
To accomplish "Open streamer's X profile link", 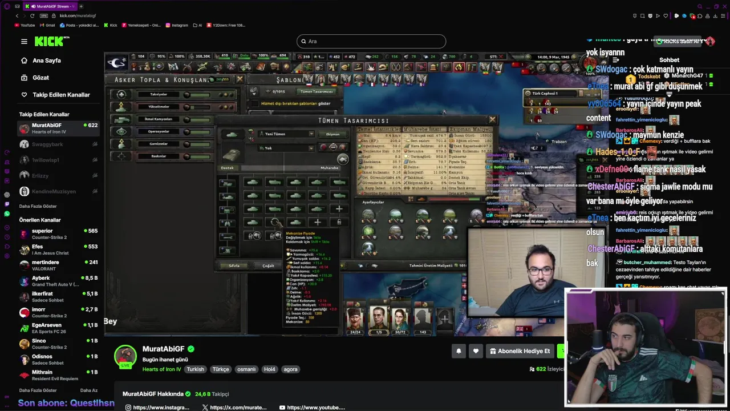I will (234, 408).
